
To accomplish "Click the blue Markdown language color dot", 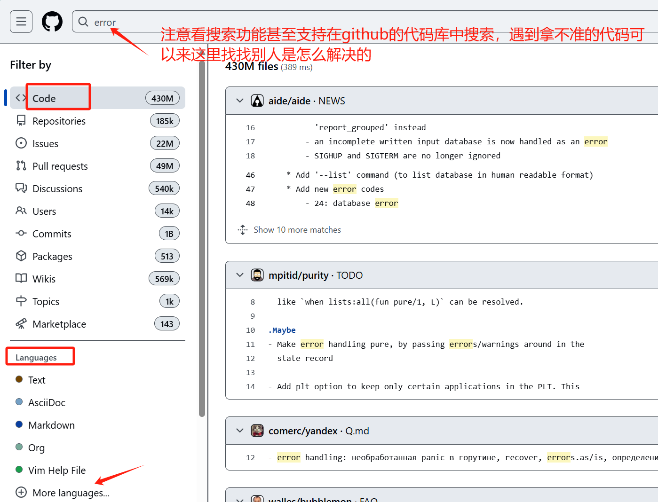I will coord(19,424).
